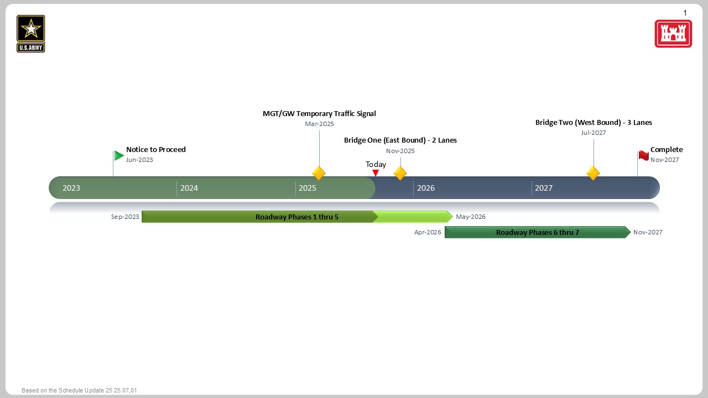The image size is (708, 398).
Task: Click the 2024 year label on timeline
Action: click(189, 188)
